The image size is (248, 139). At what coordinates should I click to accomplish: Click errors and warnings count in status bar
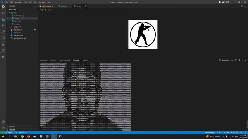click(x=22, y=132)
